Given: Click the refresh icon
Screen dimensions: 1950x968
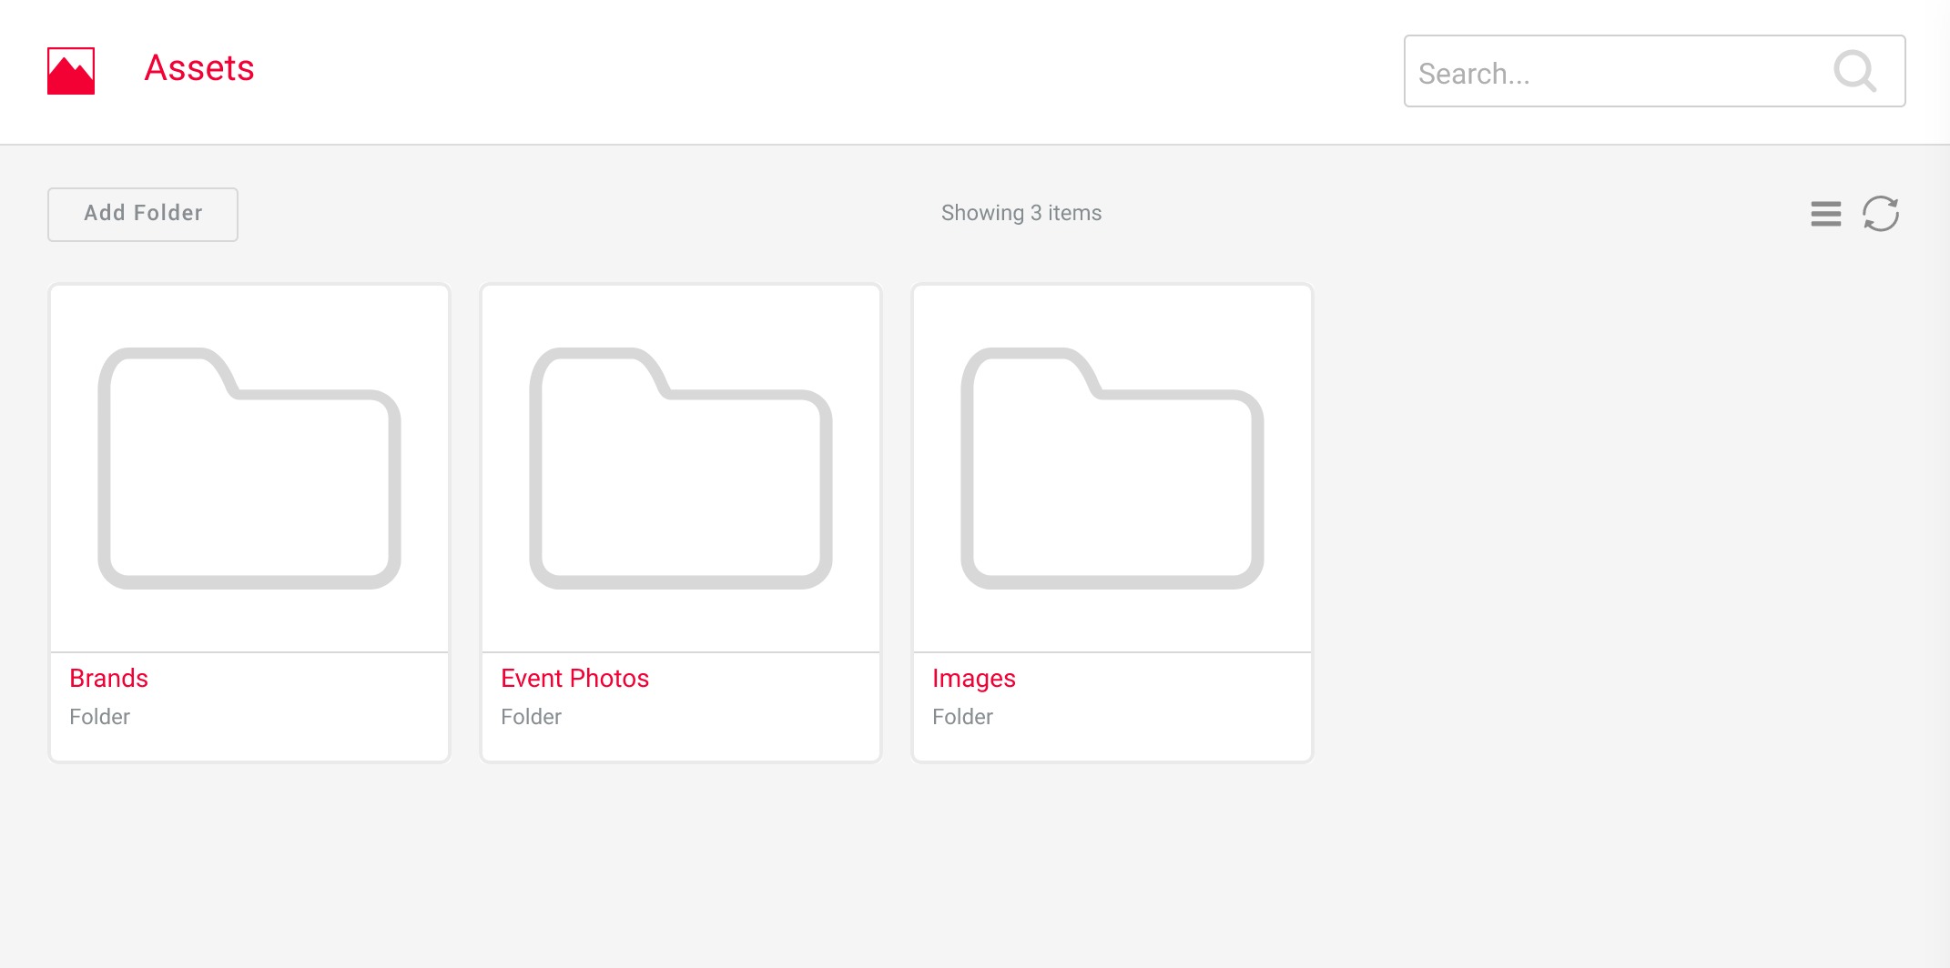Looking at the screenshot, I should tap(1881, 214).
